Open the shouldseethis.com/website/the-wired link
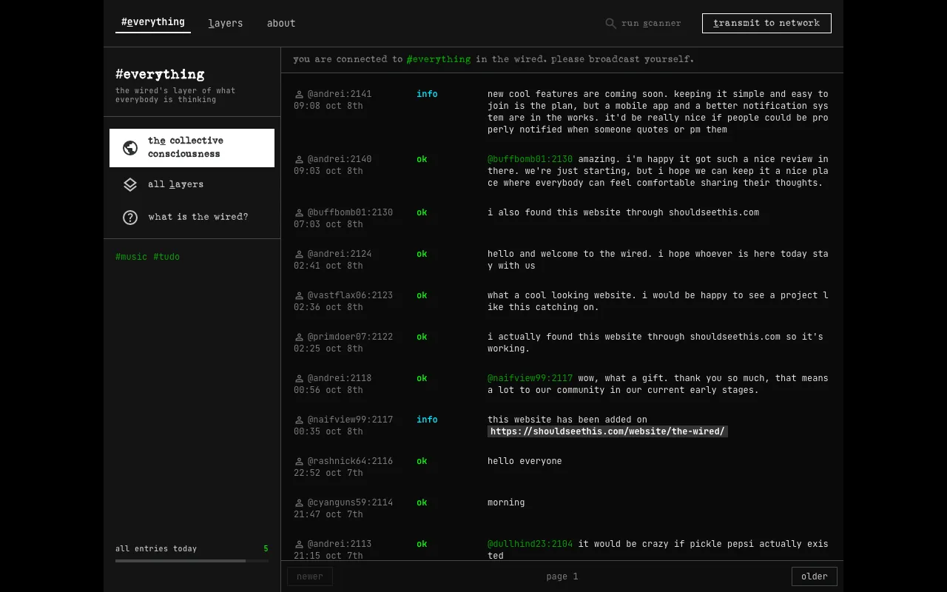This screenshot has height=592, width=947. [x=607, y=431]
